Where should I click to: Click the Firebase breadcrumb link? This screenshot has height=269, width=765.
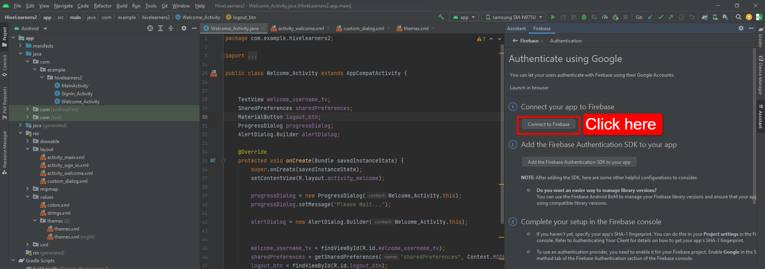529,41
